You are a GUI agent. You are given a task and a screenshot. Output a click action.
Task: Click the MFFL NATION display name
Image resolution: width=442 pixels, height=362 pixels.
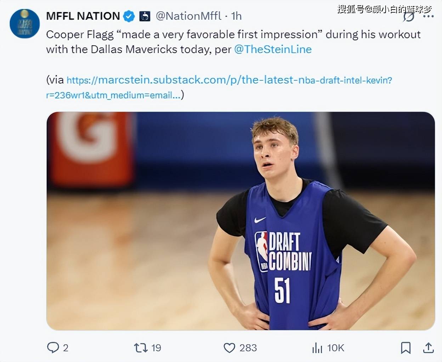[x=83, y=16]
